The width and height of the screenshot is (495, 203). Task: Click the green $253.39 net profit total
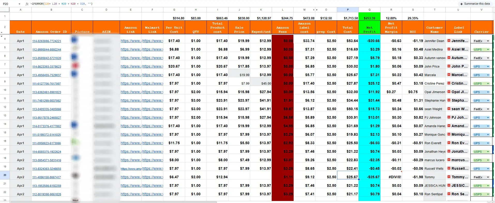tap(369, 16)
